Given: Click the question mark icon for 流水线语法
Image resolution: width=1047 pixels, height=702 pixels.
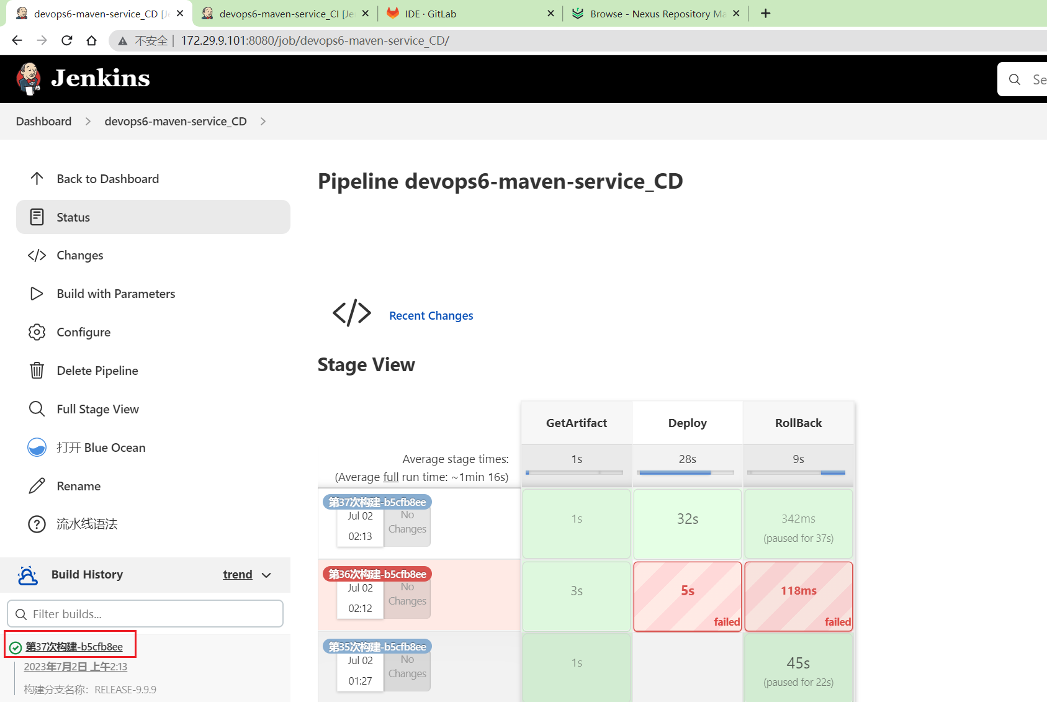Looking at the screenshot, I should [37, 524].
